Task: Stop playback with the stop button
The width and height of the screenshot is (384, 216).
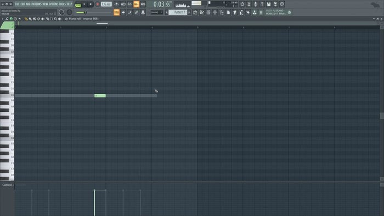Action: tap(91, 4)
